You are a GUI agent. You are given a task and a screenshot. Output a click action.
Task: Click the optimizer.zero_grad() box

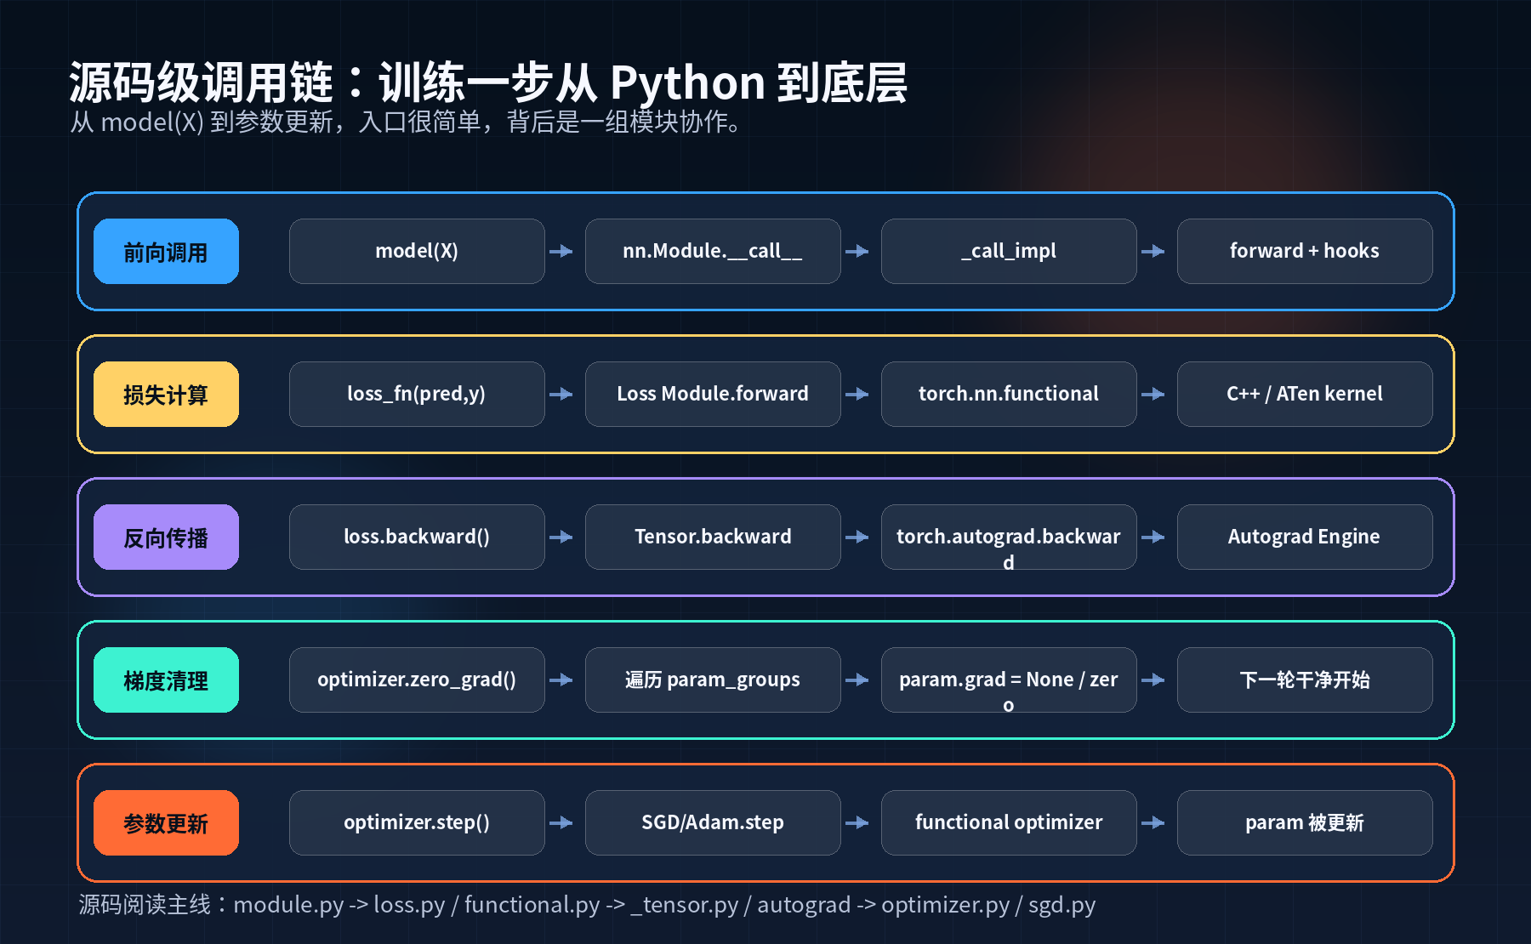coord(417,680)
